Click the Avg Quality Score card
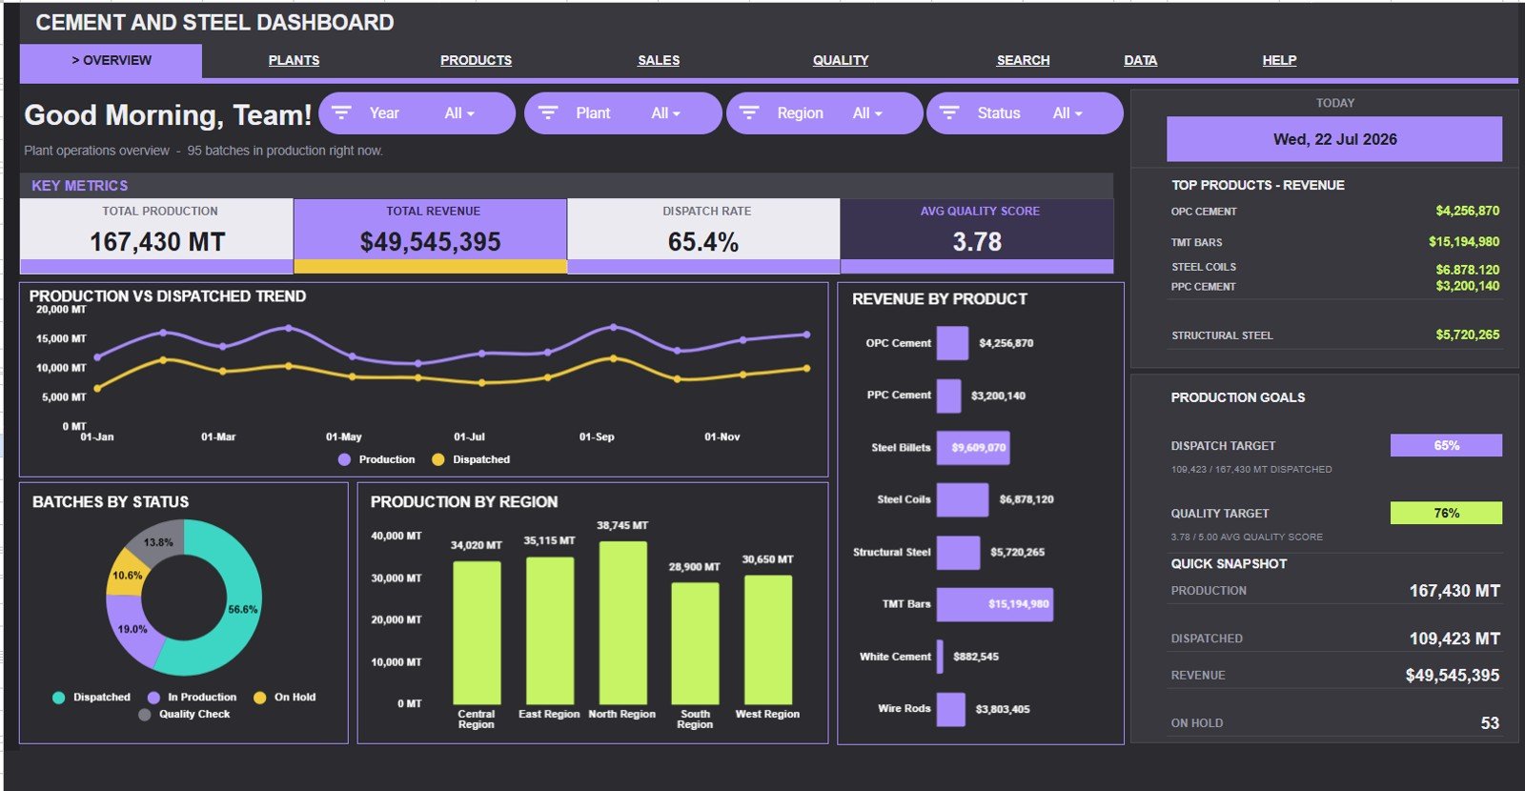This screenshot has height=791, width=1525. pos(977,235)
